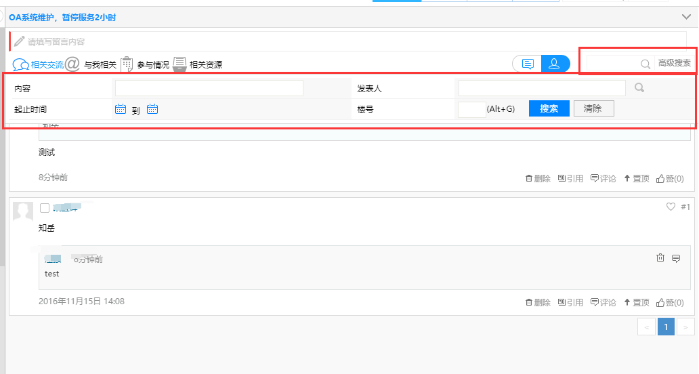Go to the next page arrow
This screenshot has width=699, height=374.
tap(685, 327)
